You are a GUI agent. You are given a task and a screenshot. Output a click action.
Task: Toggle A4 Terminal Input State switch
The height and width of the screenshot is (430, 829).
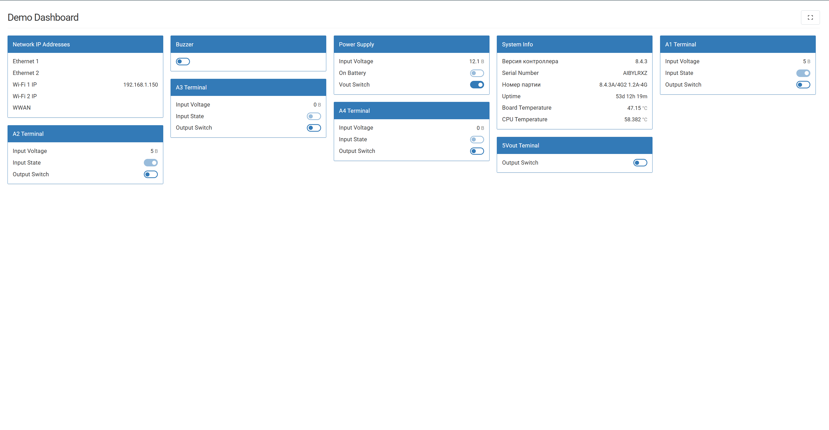(477, 139)
